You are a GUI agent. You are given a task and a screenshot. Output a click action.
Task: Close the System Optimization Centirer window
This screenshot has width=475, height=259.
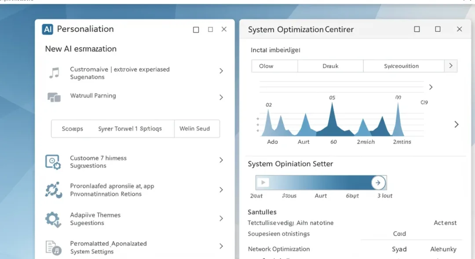pyautogui.click(x=459, y=29)
